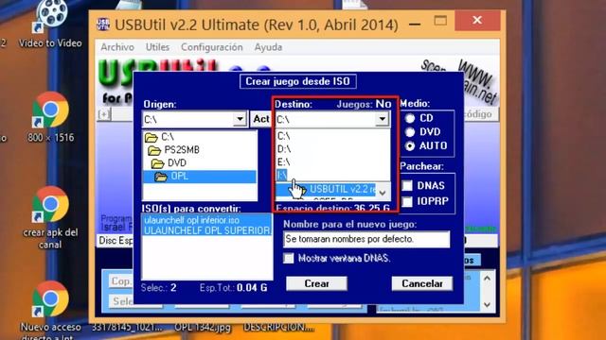Open the Utiles menu

[x=157, y=47]
